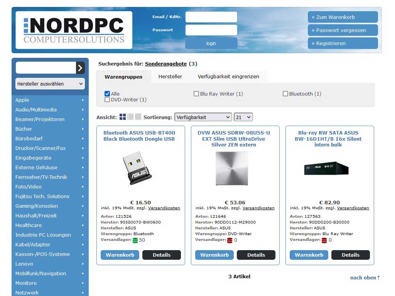Open the Haushalt/Freizeit category
The image size is (395, 296).
pyautogui.click(x=36, y=216)
